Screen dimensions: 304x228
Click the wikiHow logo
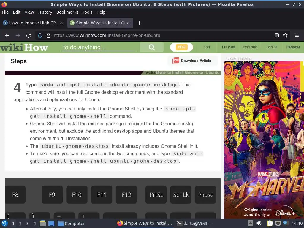(x=24, y=47)
